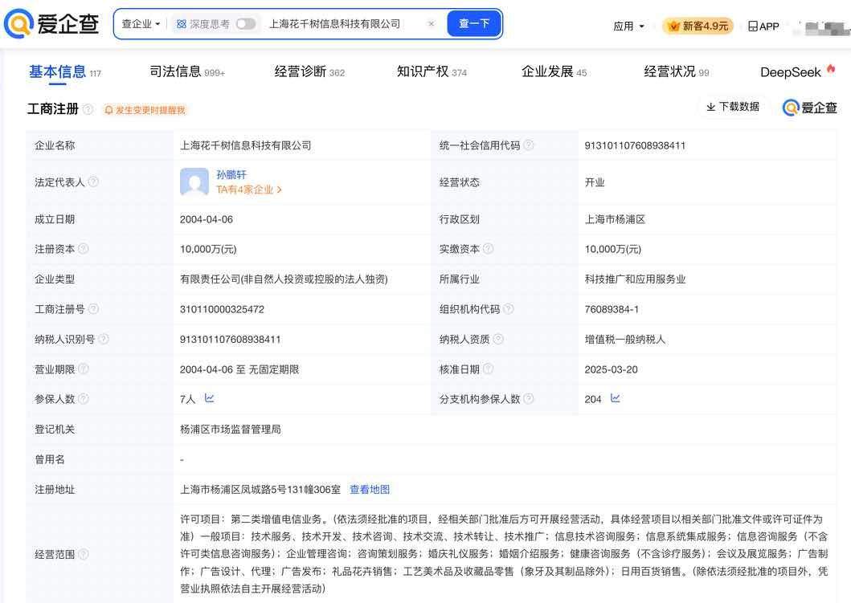Click the organization code 76089384-1
This screenshot has width=851, height=603.
(x=612, y=310)
